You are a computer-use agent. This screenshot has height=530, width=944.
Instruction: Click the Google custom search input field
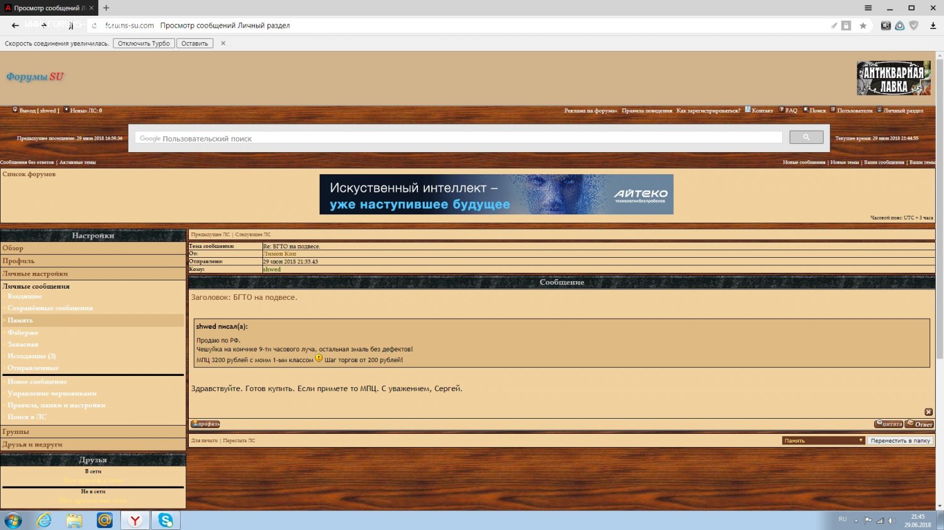(458, 138)
